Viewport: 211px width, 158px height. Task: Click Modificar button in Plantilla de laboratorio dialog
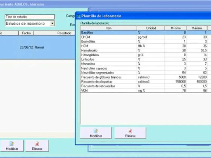[x=96, y=133]
